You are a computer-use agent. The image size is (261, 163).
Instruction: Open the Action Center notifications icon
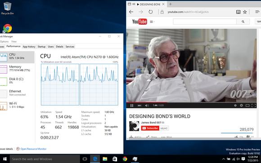click(x=243, y=159)
